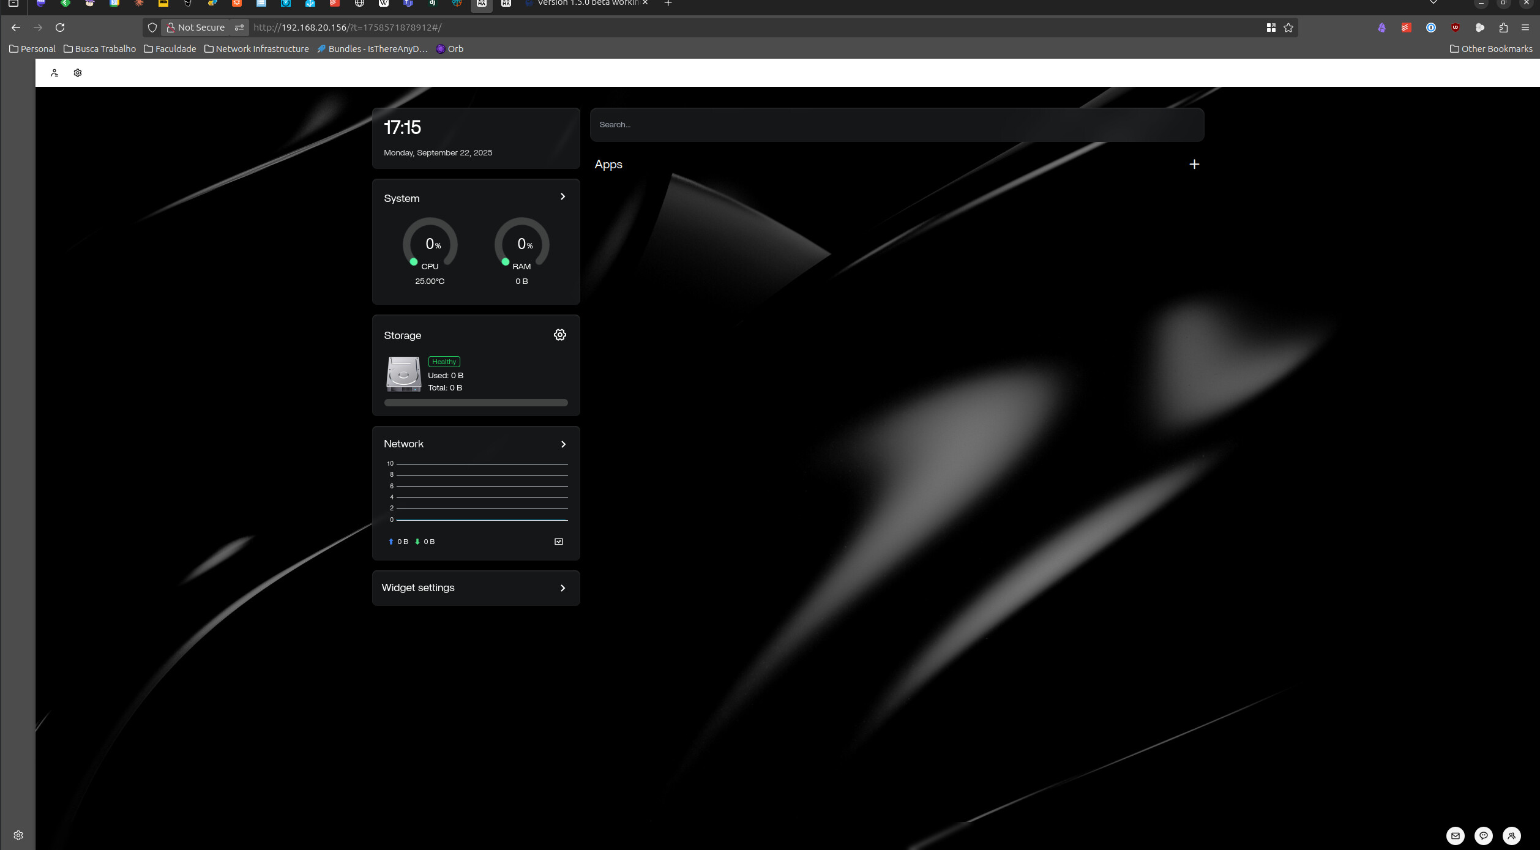Expand the System widget chevron
Screen dimensions: 1540x850
tap(563, 196)
